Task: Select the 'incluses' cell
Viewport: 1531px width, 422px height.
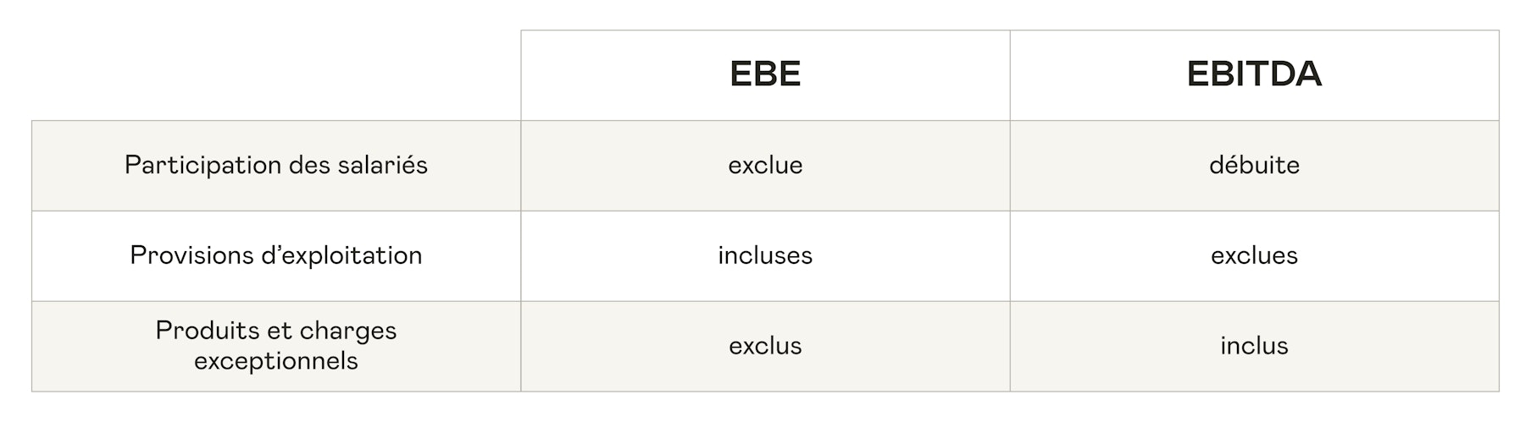Action: (x=765, y=255)
